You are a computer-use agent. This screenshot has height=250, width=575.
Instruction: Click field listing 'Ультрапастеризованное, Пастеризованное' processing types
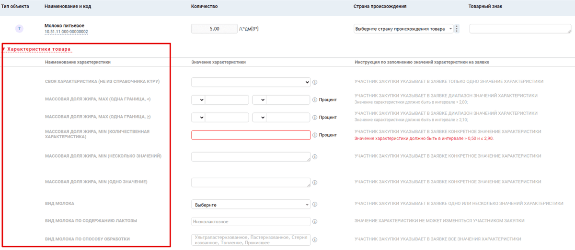tap(251, 239)
